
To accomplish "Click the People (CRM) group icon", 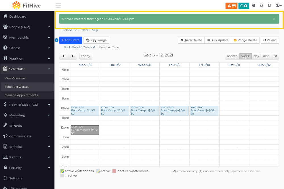I will coord(5,27).
